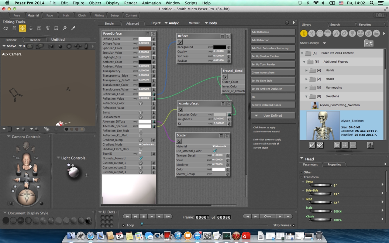Open the Object Andy2 dropdown
Image resolution: width=389 pixels, height=243 pixels.
pos(171,23)
